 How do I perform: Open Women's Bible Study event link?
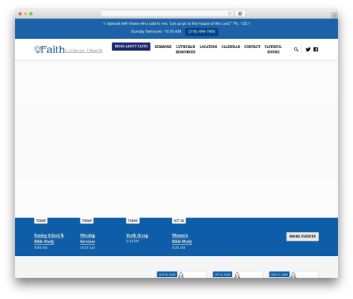[182, 238]
